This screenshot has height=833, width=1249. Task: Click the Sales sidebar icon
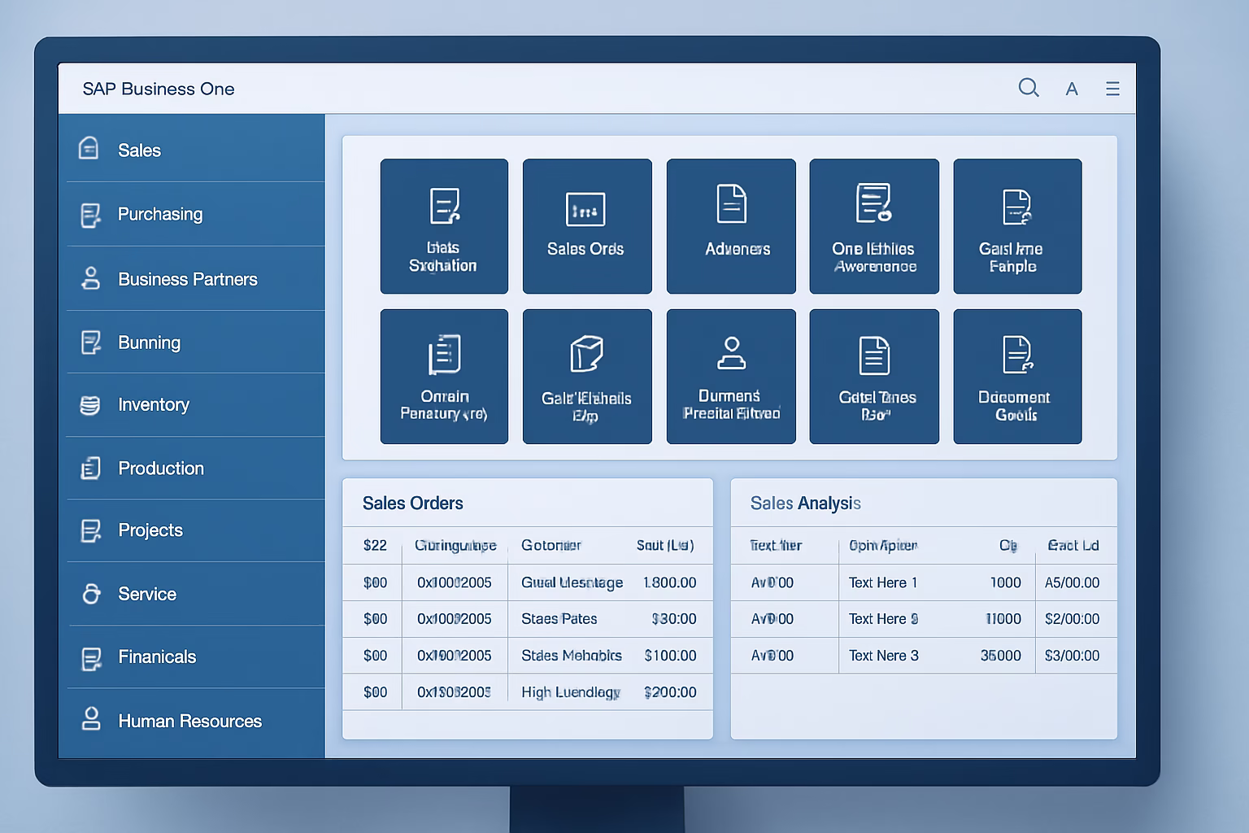[89, 149]
